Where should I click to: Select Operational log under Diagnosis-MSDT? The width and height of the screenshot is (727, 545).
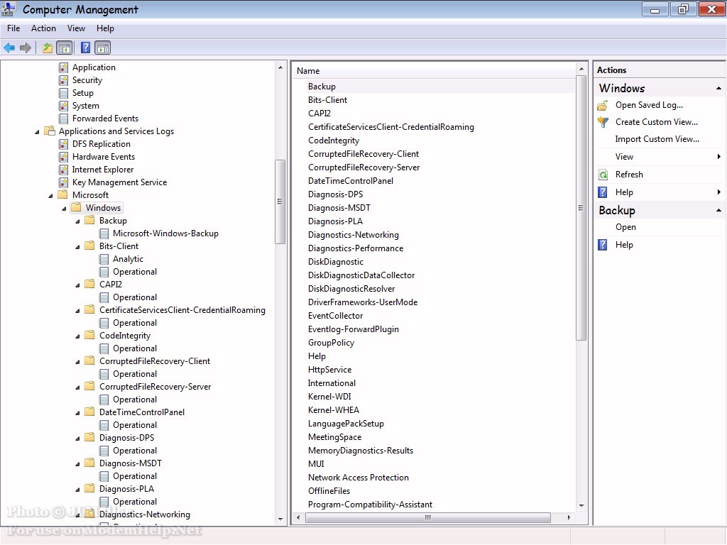pyautogui.click(x=135, y=476)
